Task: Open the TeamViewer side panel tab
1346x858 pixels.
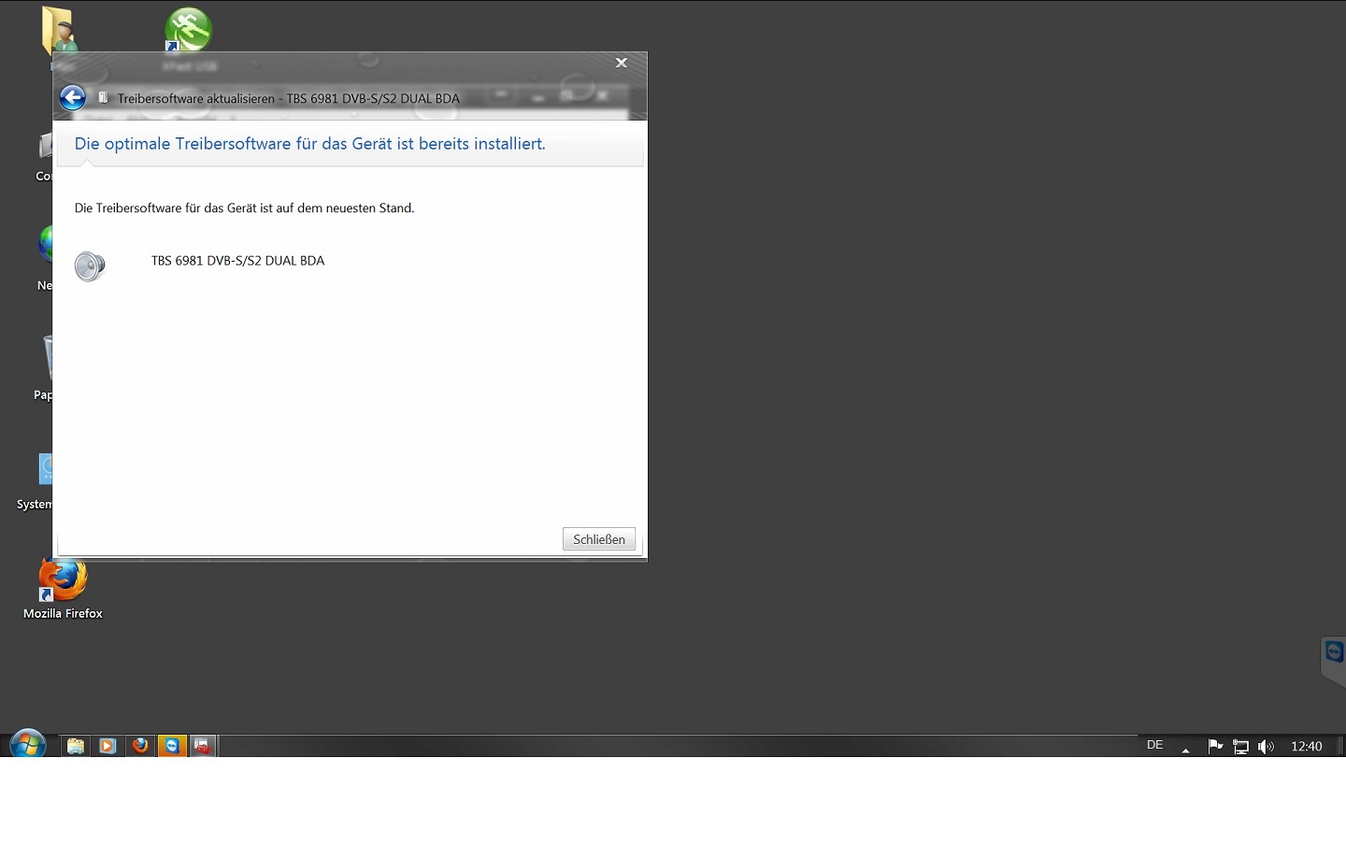Action: (x=1334, y=660)
